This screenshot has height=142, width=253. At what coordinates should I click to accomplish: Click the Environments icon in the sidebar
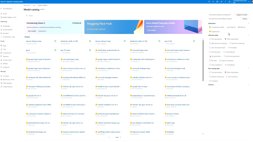tap(1, 60)
